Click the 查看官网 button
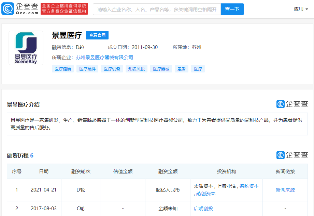This screenshot has width=314, height=216. (x=97, y=35)
